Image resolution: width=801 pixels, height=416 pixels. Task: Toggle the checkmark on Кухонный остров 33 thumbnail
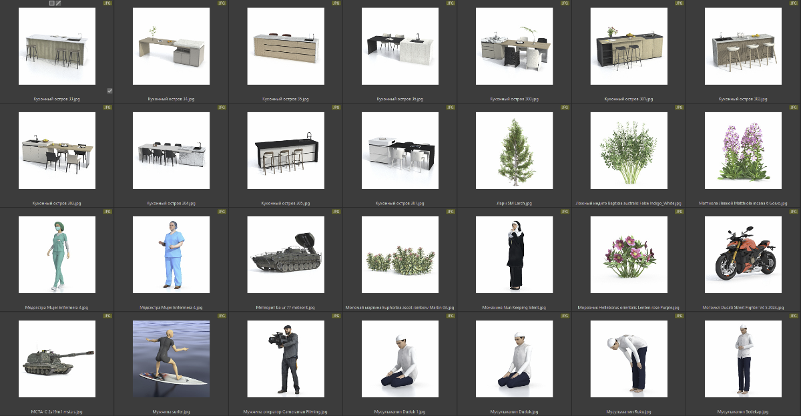click(109, 91)
